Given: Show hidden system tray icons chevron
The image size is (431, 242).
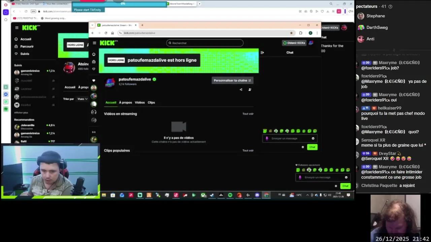Looking at the screenshot, I should click(307, 195).
